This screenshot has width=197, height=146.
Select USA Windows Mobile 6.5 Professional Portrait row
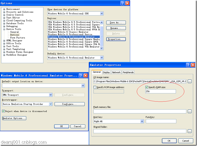(74, 22)
